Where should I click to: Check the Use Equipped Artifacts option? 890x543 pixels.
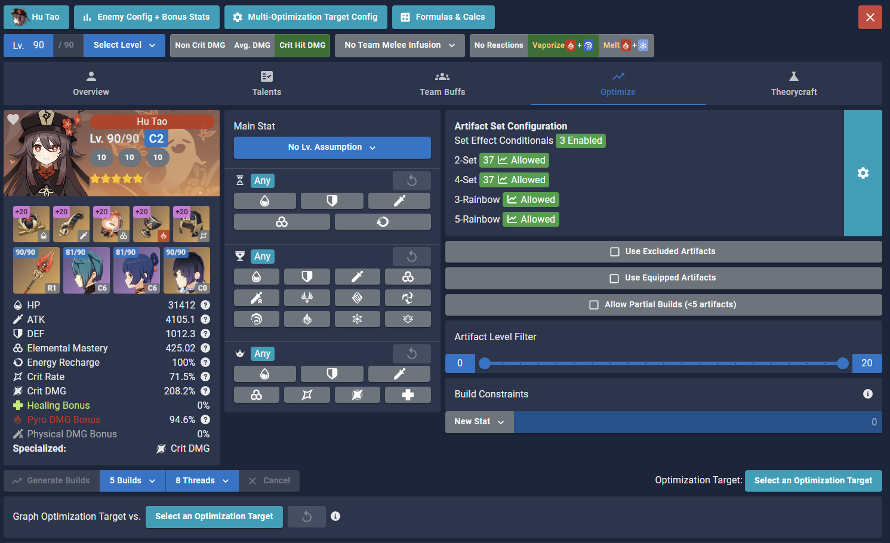(x=614, y=277)
